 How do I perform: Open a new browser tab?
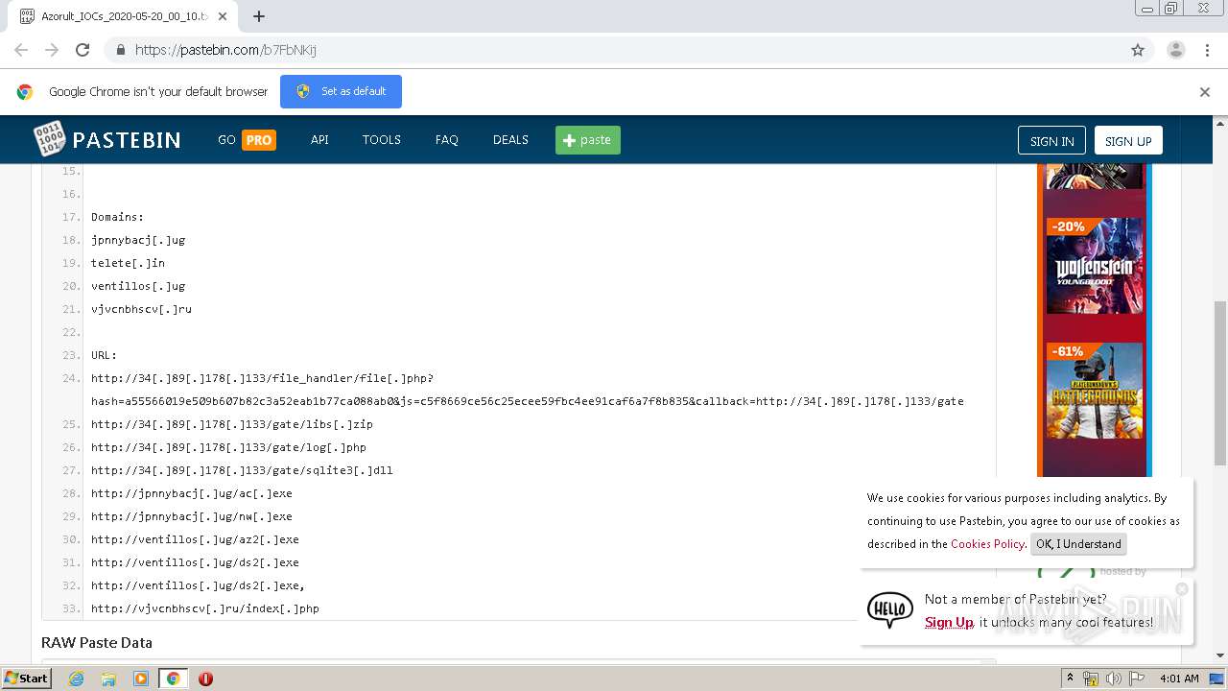click(259, 16)
